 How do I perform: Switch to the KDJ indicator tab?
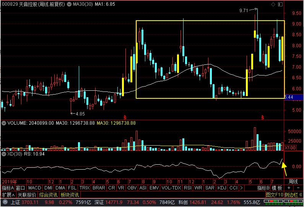(x=221, y=188)
